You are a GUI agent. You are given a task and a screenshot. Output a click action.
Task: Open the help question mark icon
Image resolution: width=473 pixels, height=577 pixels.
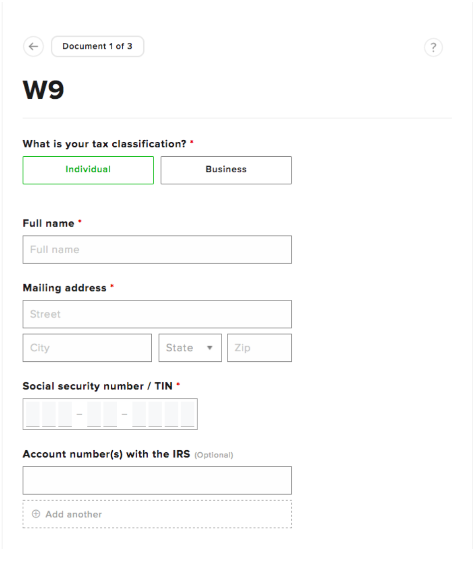click(x=433, y=47)
